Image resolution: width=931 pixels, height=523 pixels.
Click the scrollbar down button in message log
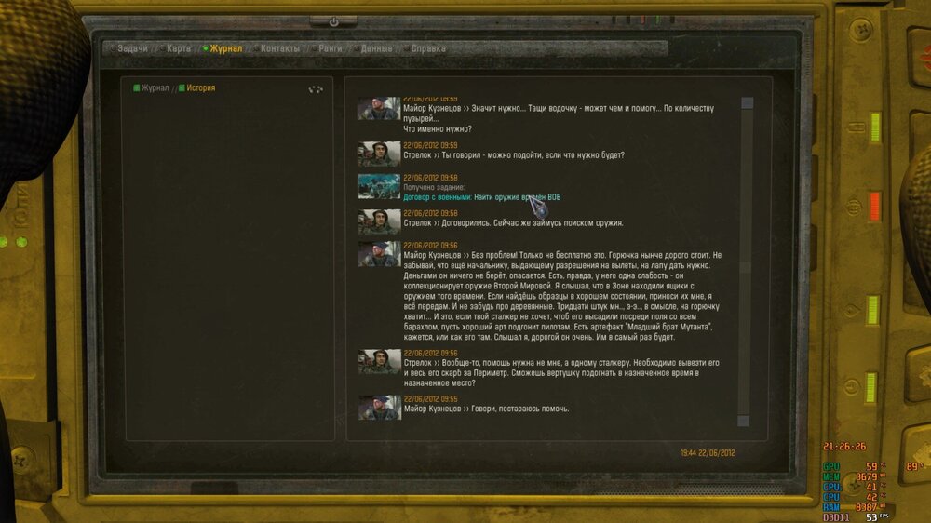tap(743, 421)
